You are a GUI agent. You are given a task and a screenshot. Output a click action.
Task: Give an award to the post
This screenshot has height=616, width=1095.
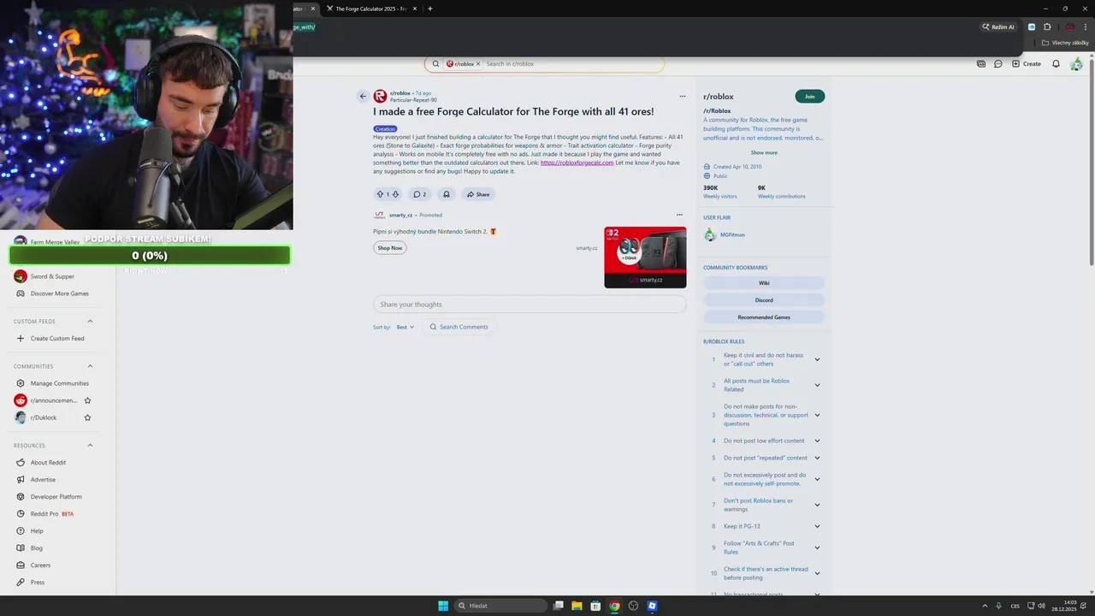click(446, 194)
